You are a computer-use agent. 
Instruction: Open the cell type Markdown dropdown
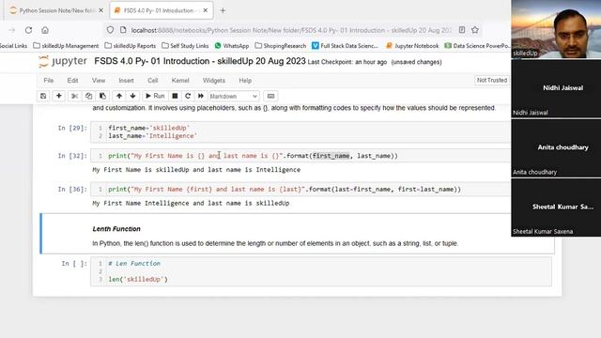pos(234,96)
